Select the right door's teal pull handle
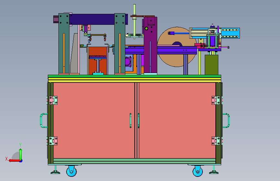 pyautogui.click(x=139, y=120)
